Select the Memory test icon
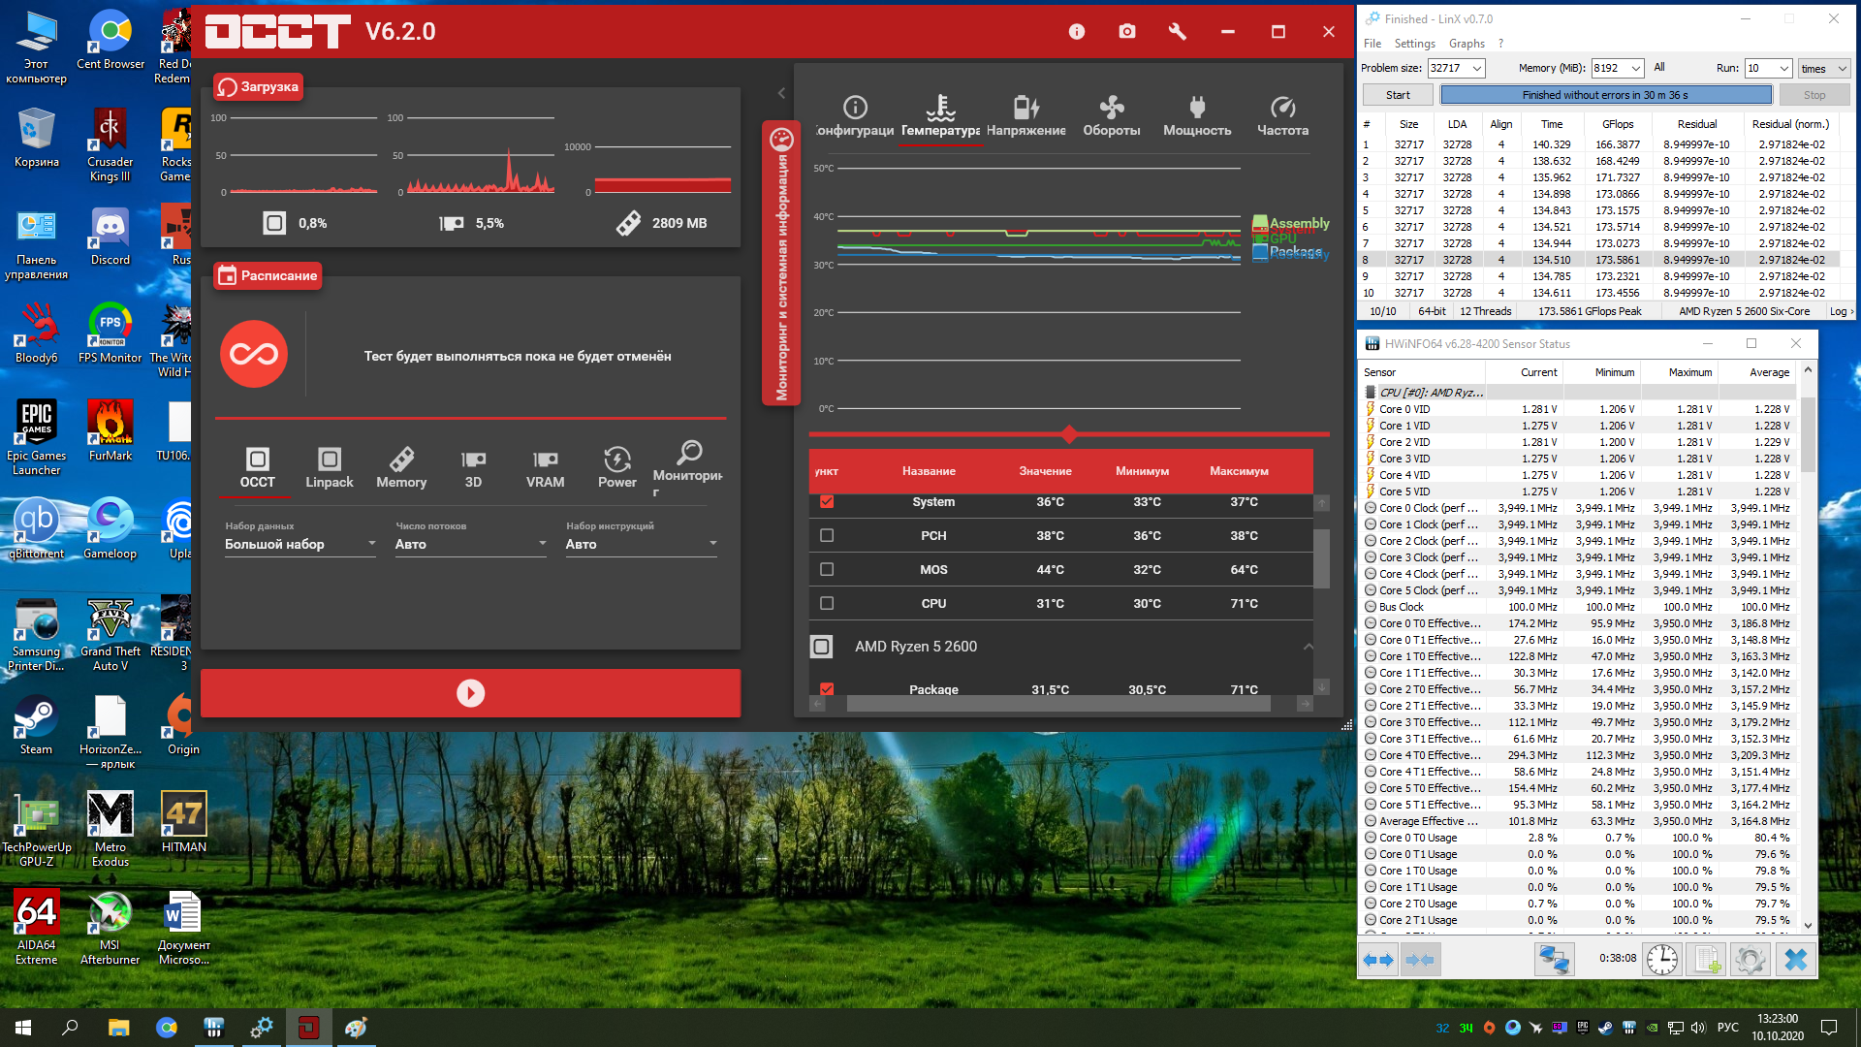 (401, 467)
